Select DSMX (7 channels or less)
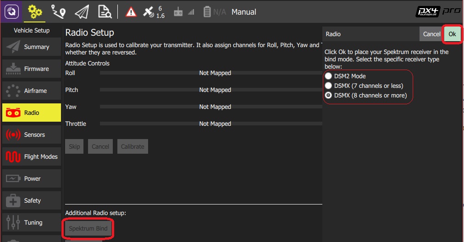Screen dimensions: 464x242 (x=328, y=86)
